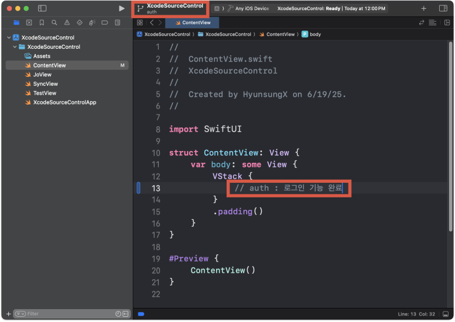Click the blue change bar on line 13
Screen dimensions: 455x322
[138, 188]
